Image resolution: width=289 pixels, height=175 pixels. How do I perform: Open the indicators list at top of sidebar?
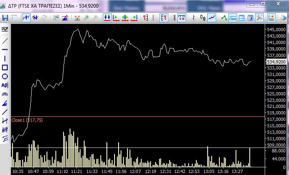click(x=5, y=30)
